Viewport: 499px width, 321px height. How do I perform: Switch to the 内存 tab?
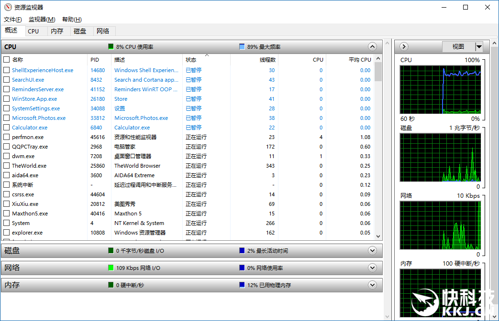pyautogui.click(x=57, y=31)
